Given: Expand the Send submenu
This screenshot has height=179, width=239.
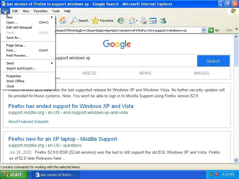Looking at the screenshot, I should coord(28,63).
